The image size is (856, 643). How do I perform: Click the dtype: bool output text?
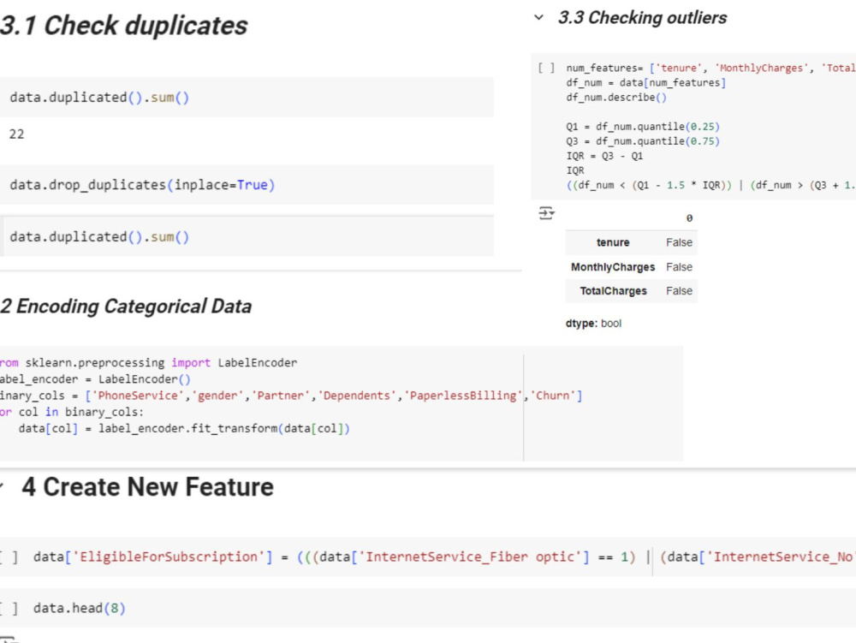tap(593, 324)
